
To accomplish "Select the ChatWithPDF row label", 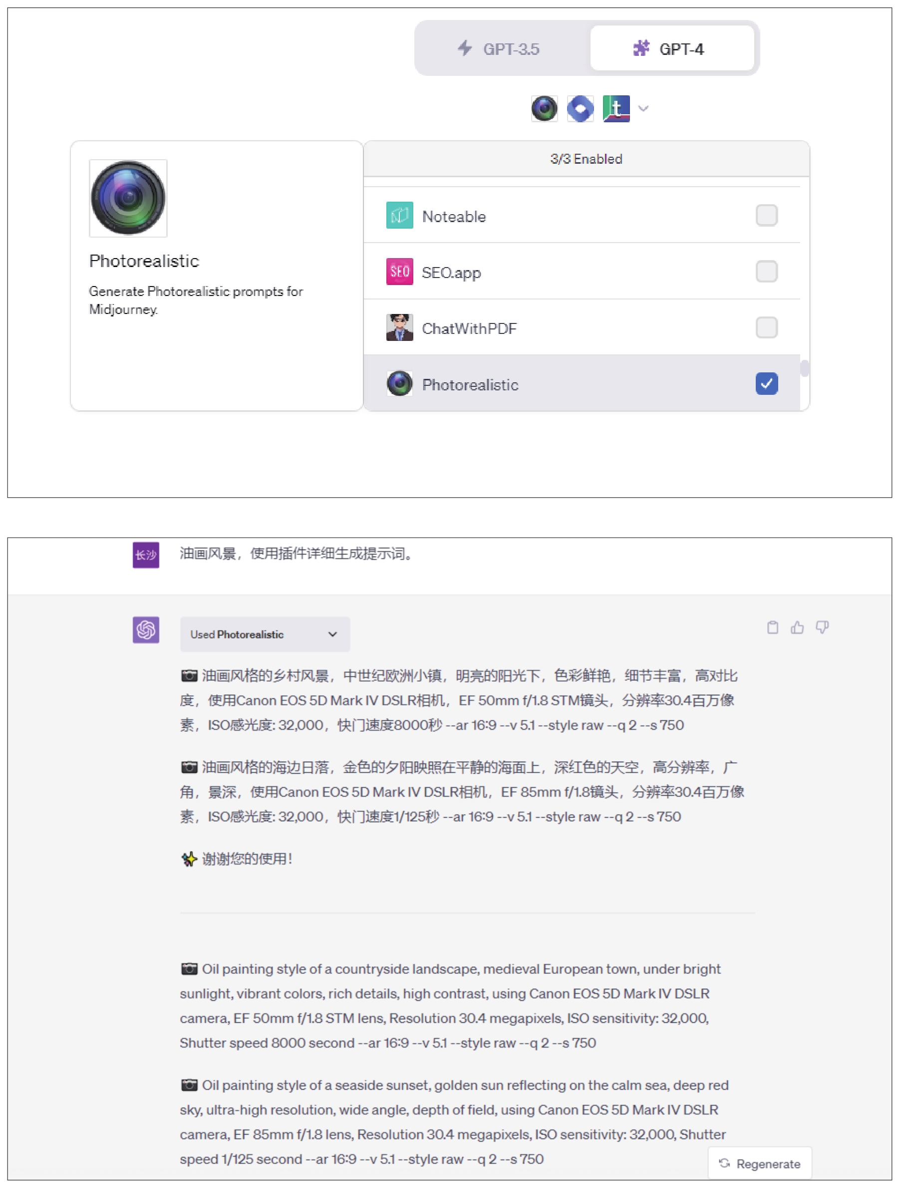I will click(x=469, y=328).
